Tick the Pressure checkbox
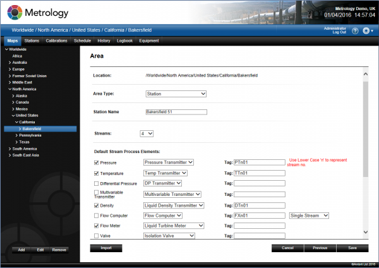This screenshot has width=379, height=268. pos(96,162)
